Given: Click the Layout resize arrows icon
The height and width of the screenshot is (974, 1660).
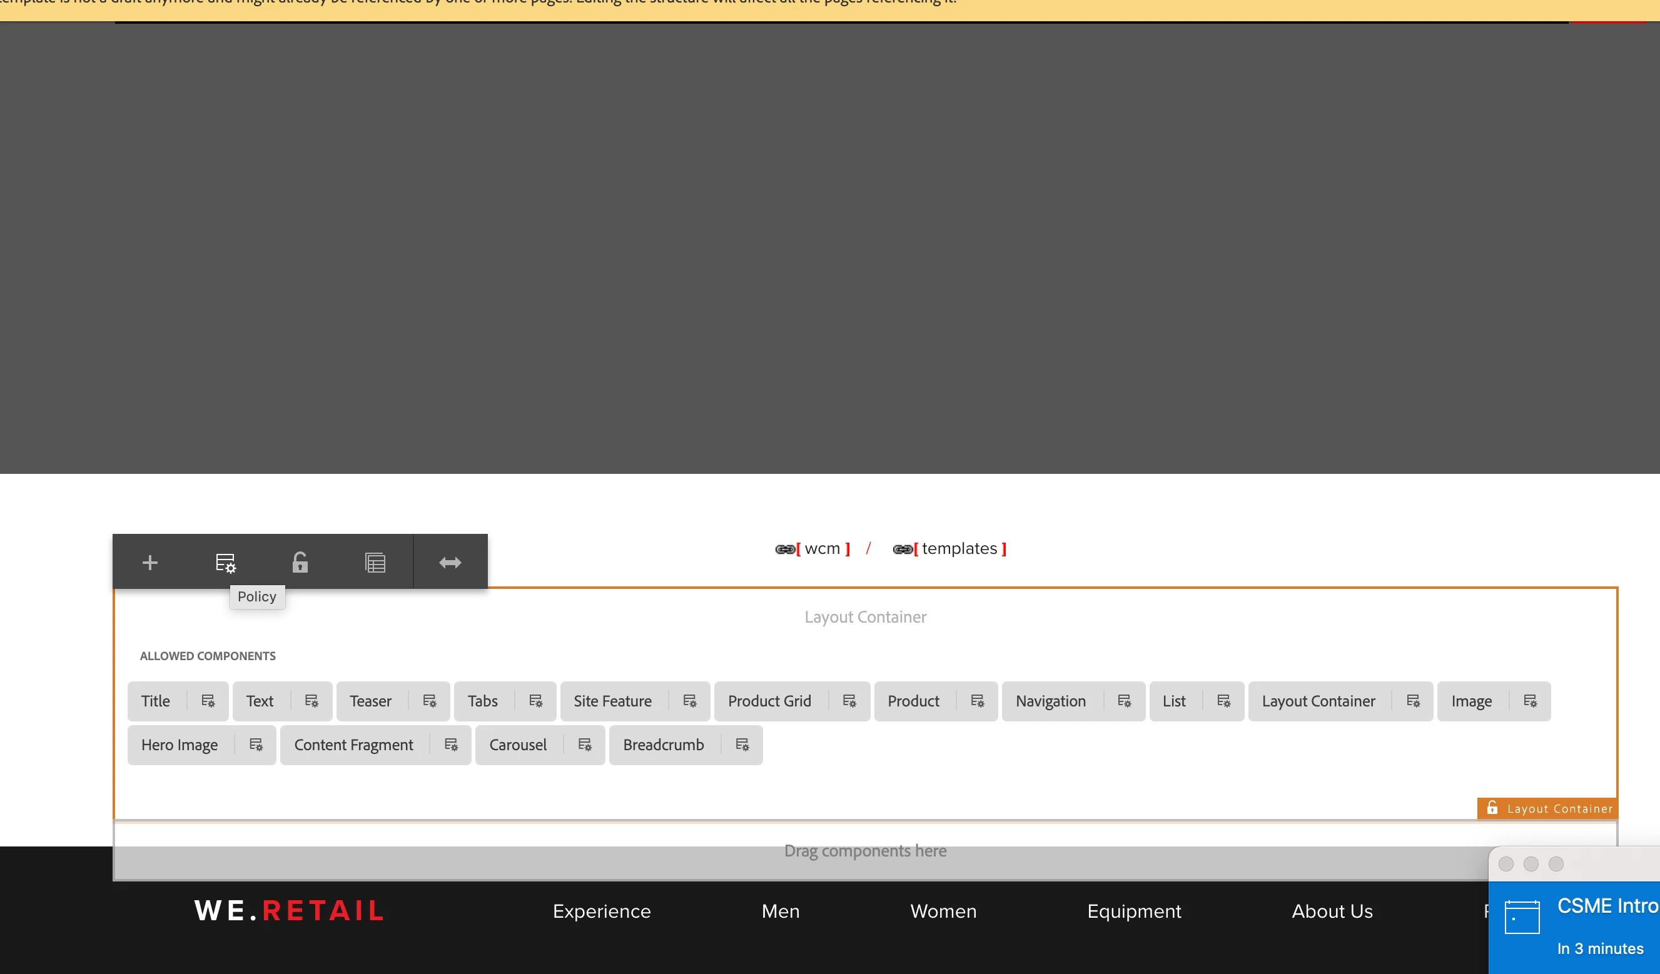Looking at the screenshot, I should 450,563.
